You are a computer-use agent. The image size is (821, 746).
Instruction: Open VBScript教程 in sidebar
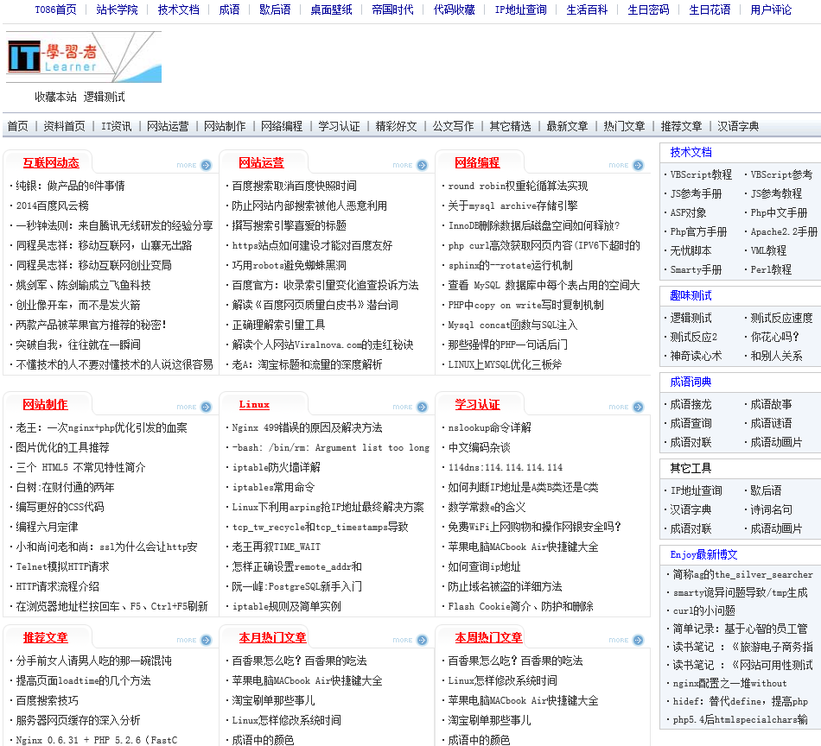coord(701,174)
